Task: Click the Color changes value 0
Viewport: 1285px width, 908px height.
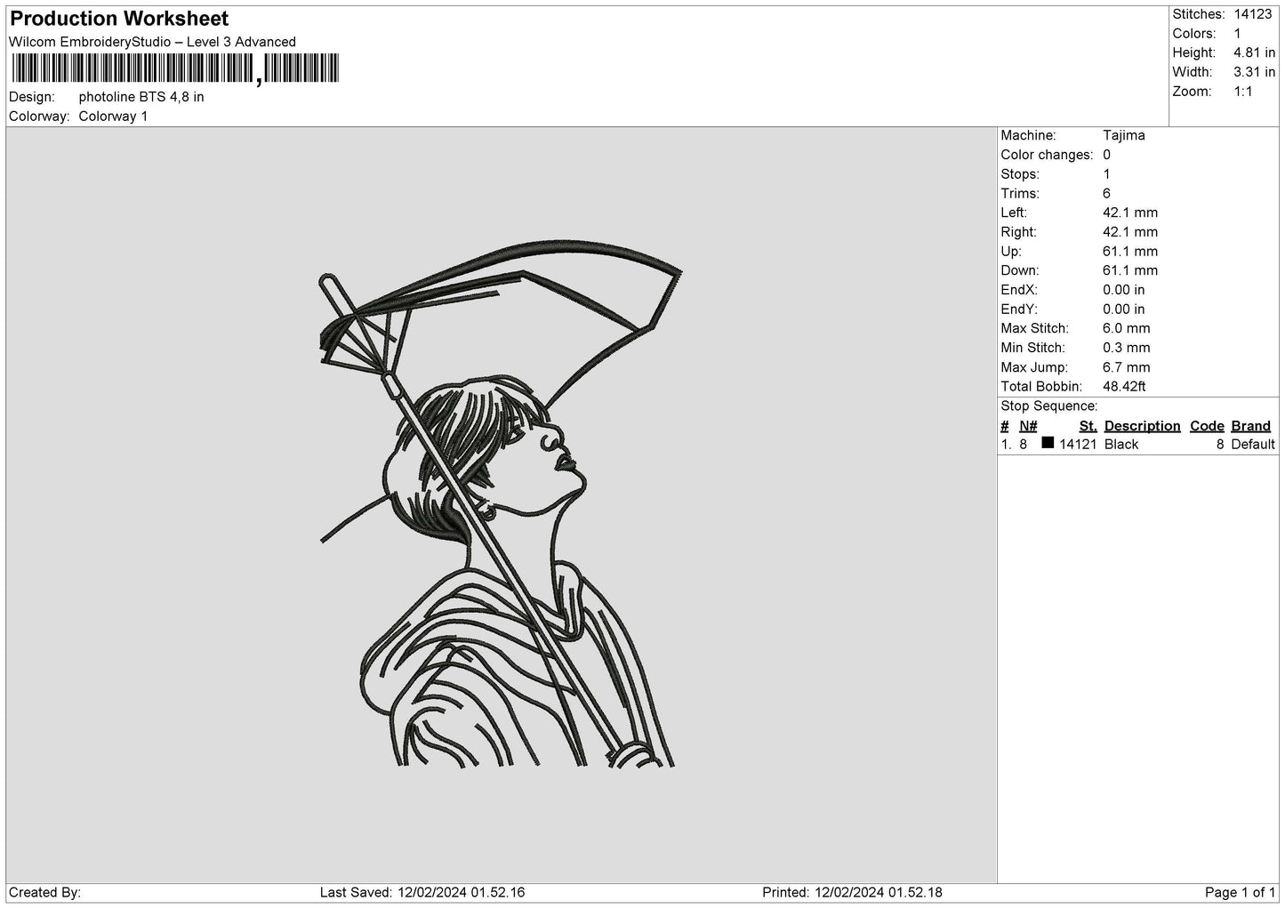Action: pos(1106,155)
